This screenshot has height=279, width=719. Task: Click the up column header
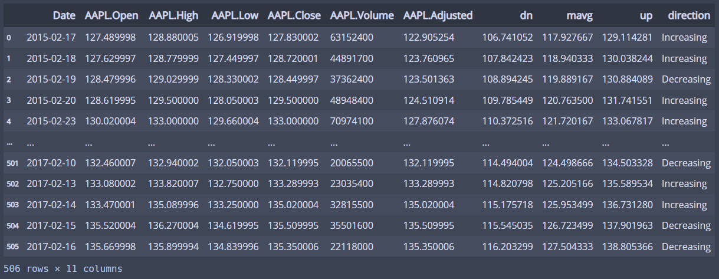[x=647, y=15]
